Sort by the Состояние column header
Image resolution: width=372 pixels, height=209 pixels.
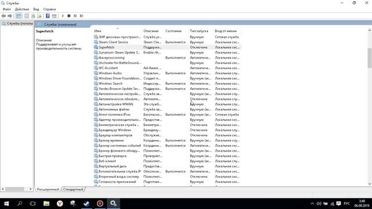pos(173,31)
